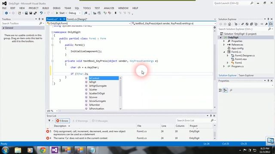Click in the Search Solution Explorer field
This screenshot has width=275, height=154.
243,29
